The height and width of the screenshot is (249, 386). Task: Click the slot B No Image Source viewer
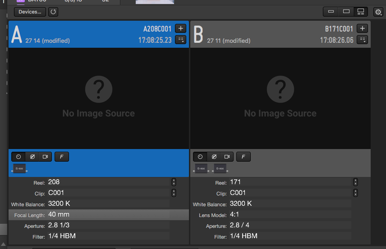pos(280,98)
